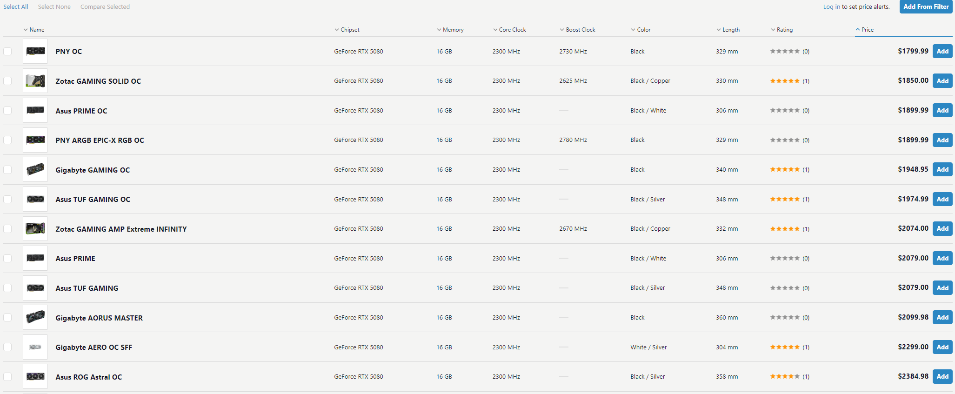Click the Zotac GAMING SOLID OC image

tap(35, 81)
